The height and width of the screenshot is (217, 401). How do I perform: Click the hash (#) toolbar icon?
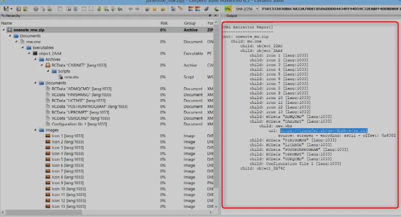tap(206, 9)
